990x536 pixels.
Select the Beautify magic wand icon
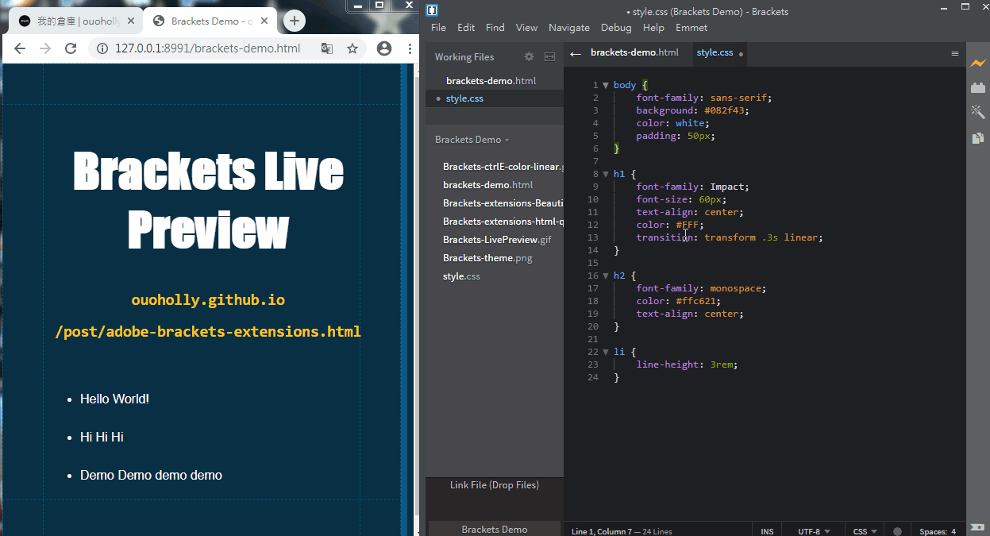pos(978,112)
